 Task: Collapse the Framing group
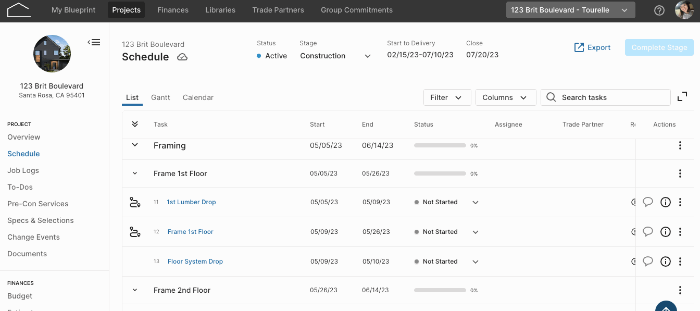coord(135,145)
